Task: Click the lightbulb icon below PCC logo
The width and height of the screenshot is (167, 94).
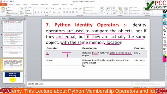Action: click(x=165, y=11)
